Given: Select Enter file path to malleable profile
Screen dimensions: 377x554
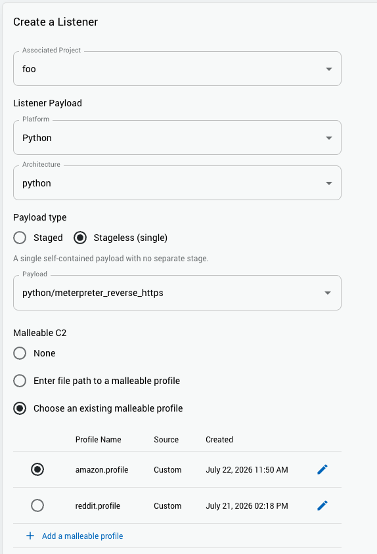Looking at the screenshot, I should (20, 381).
